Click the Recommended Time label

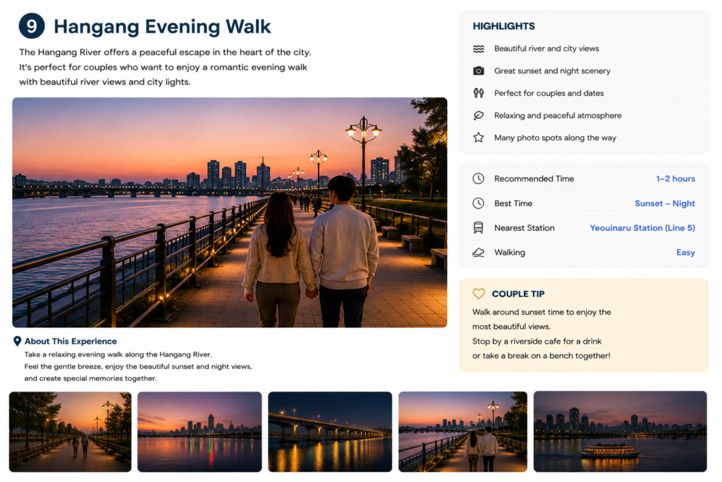coord(534,179)
